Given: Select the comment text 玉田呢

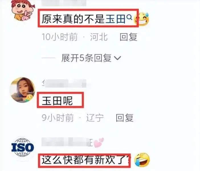Looking at the screenshot, I should click(x=57, y=101).
